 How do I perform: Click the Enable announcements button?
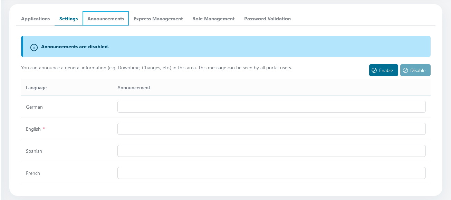tap(383, 70)
